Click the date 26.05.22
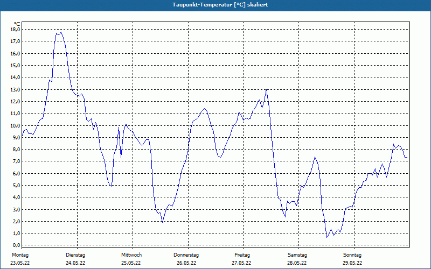431x269 pixels. click(186, 263)
